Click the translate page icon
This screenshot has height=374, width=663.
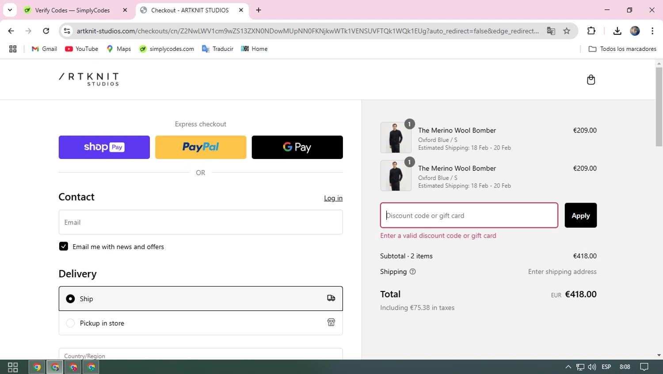(551, 31)
